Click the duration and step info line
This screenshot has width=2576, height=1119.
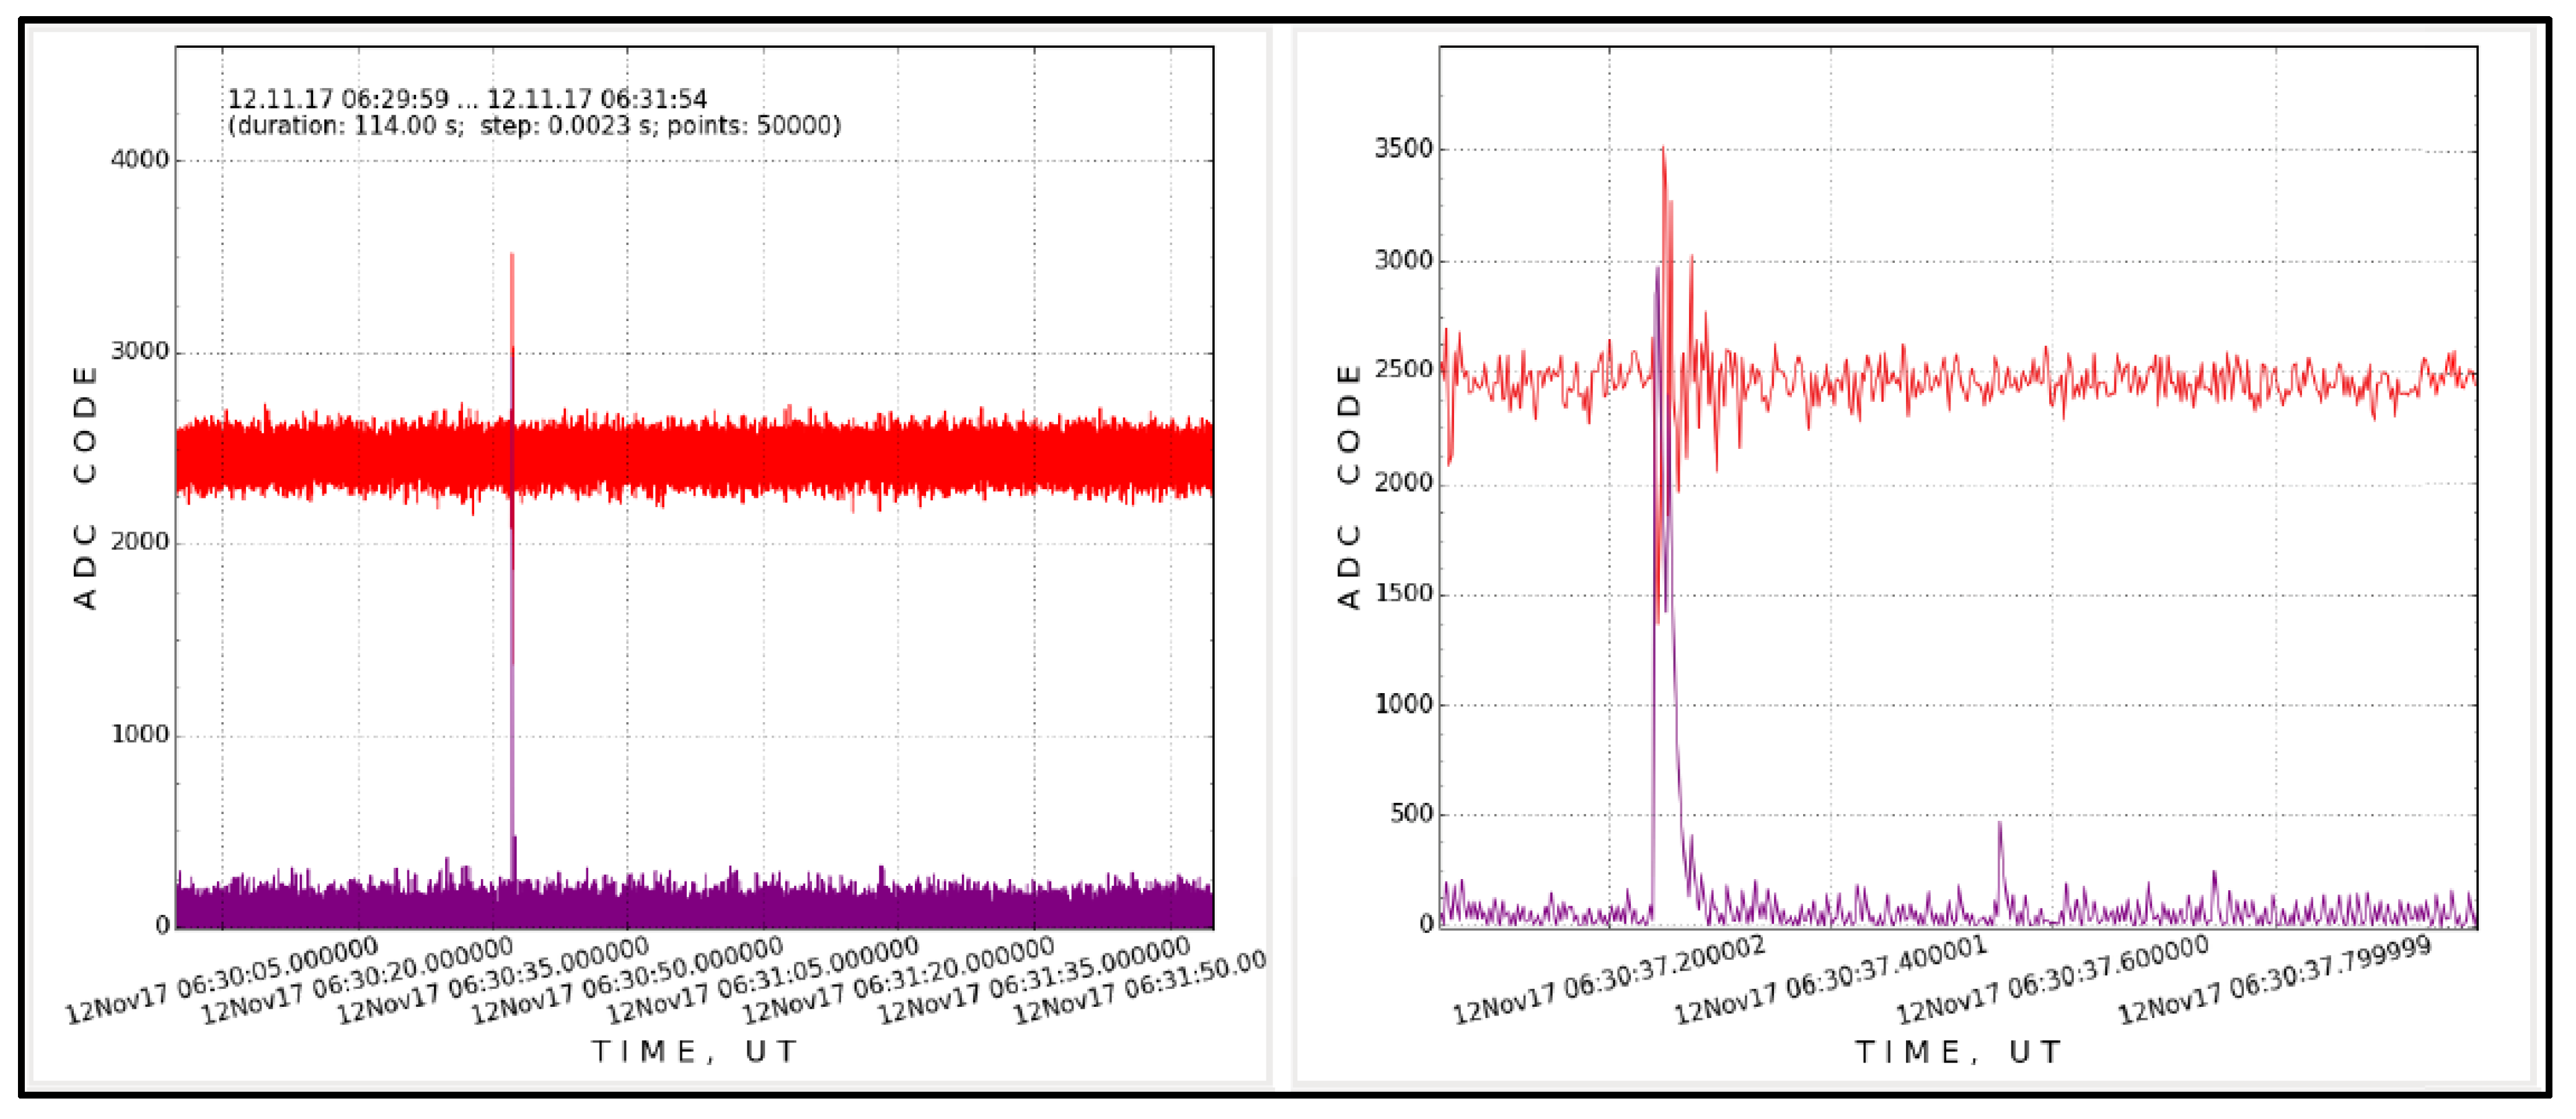click(534, 126)
